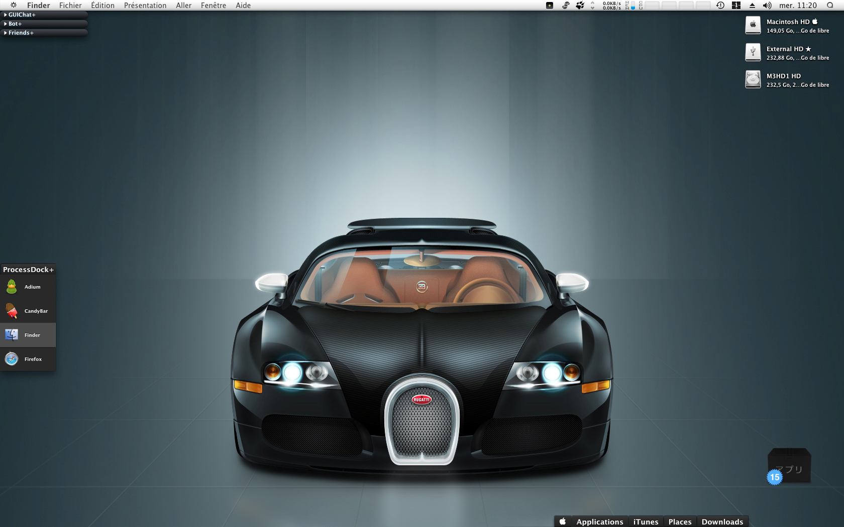This screenshot has width=844, height=527.
Task: Open the Apple logo tab in bottom bar
Action: [x=563, y=521]
